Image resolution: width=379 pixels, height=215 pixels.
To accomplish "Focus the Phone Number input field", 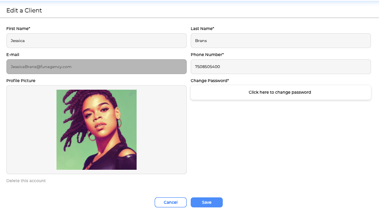I will click(280, 66).
